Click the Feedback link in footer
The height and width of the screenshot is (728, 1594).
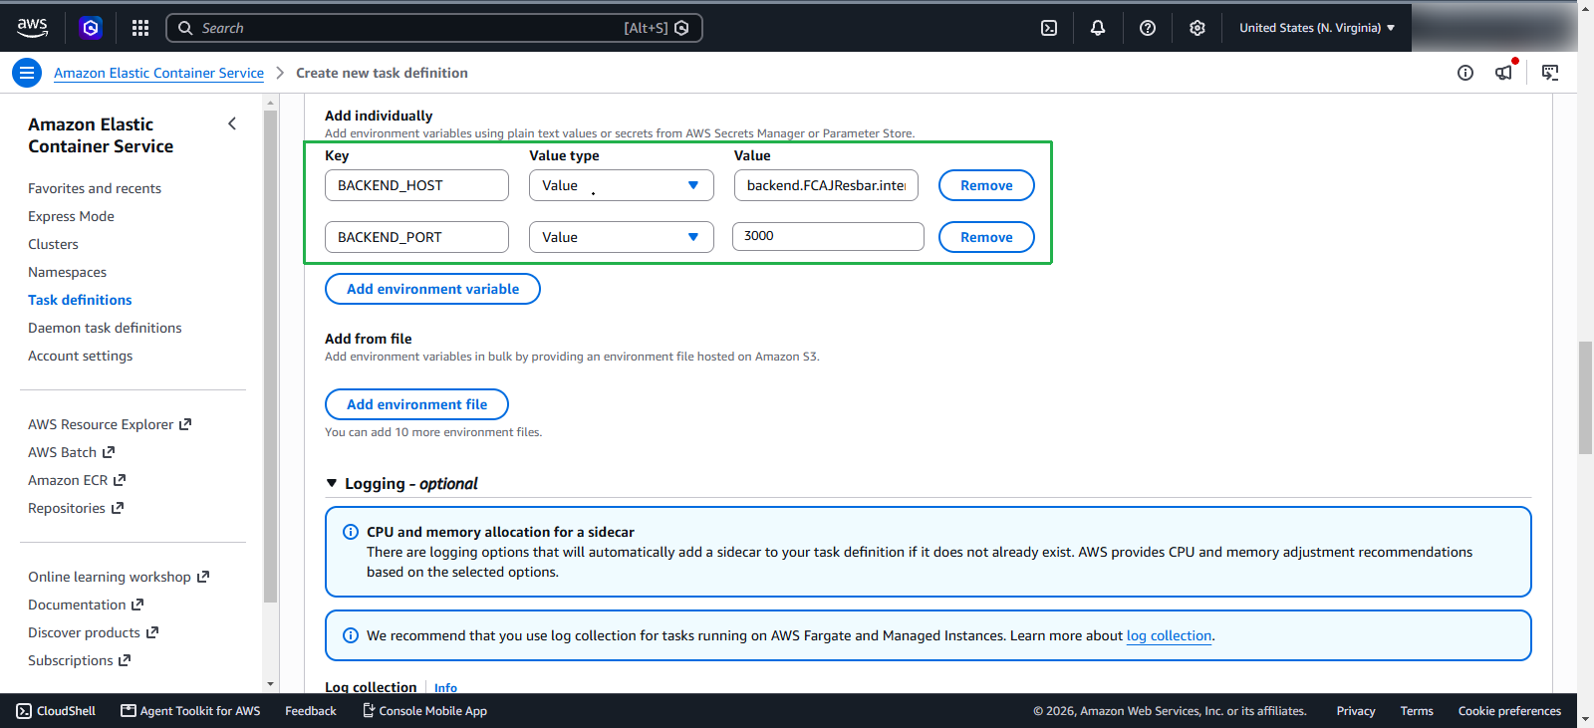point(311,711)
